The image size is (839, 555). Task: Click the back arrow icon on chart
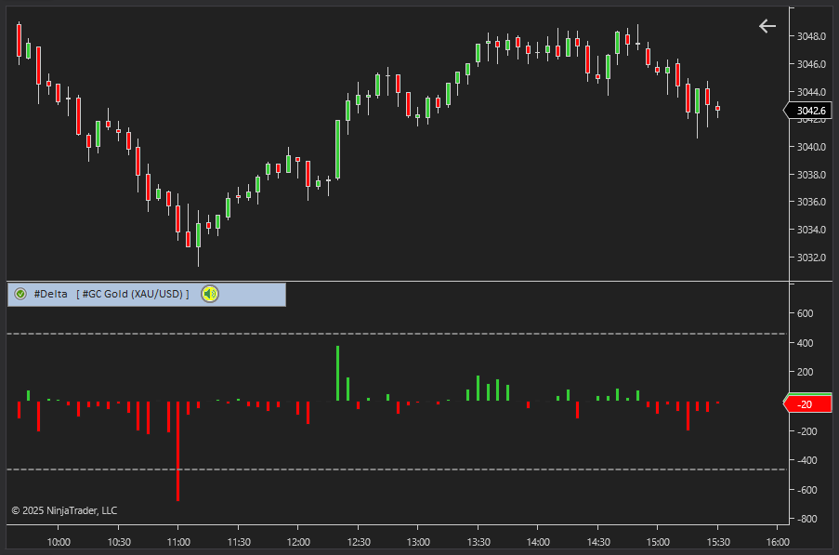click(767, 26)
